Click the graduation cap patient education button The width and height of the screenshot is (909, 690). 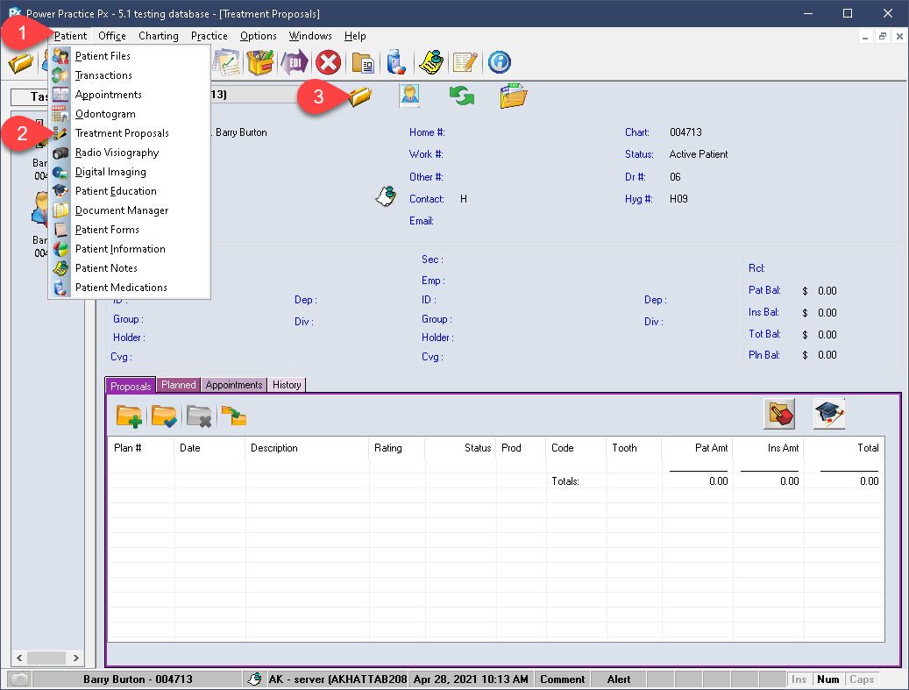tap(829, 414)
